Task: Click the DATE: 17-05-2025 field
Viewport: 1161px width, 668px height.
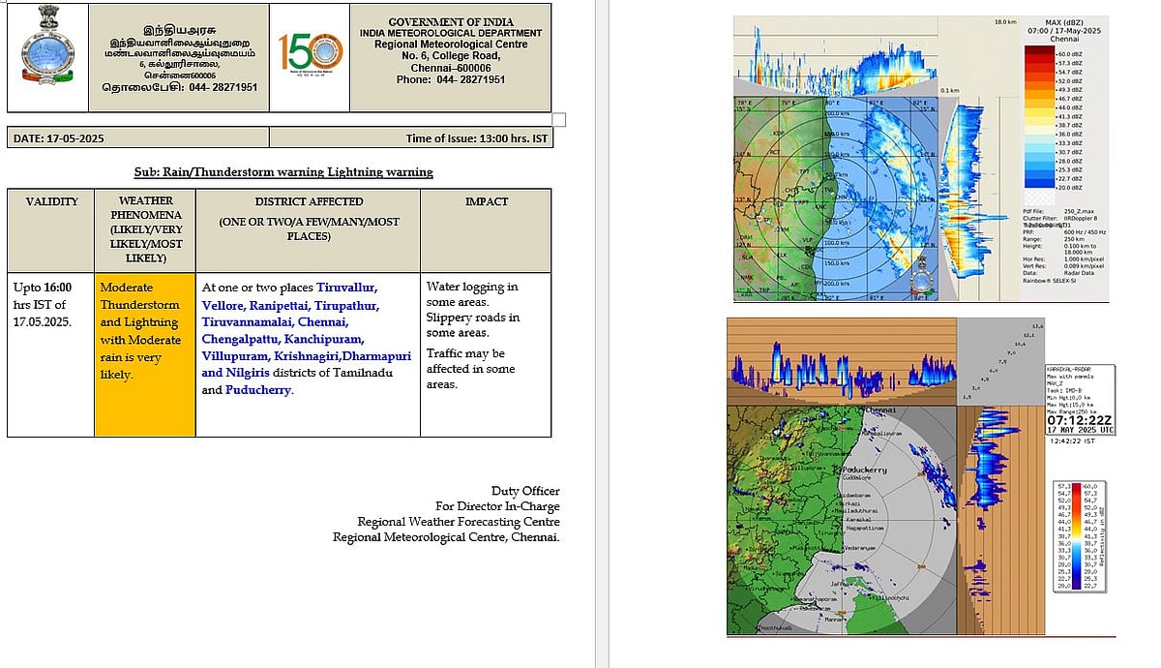Action: 58,138
